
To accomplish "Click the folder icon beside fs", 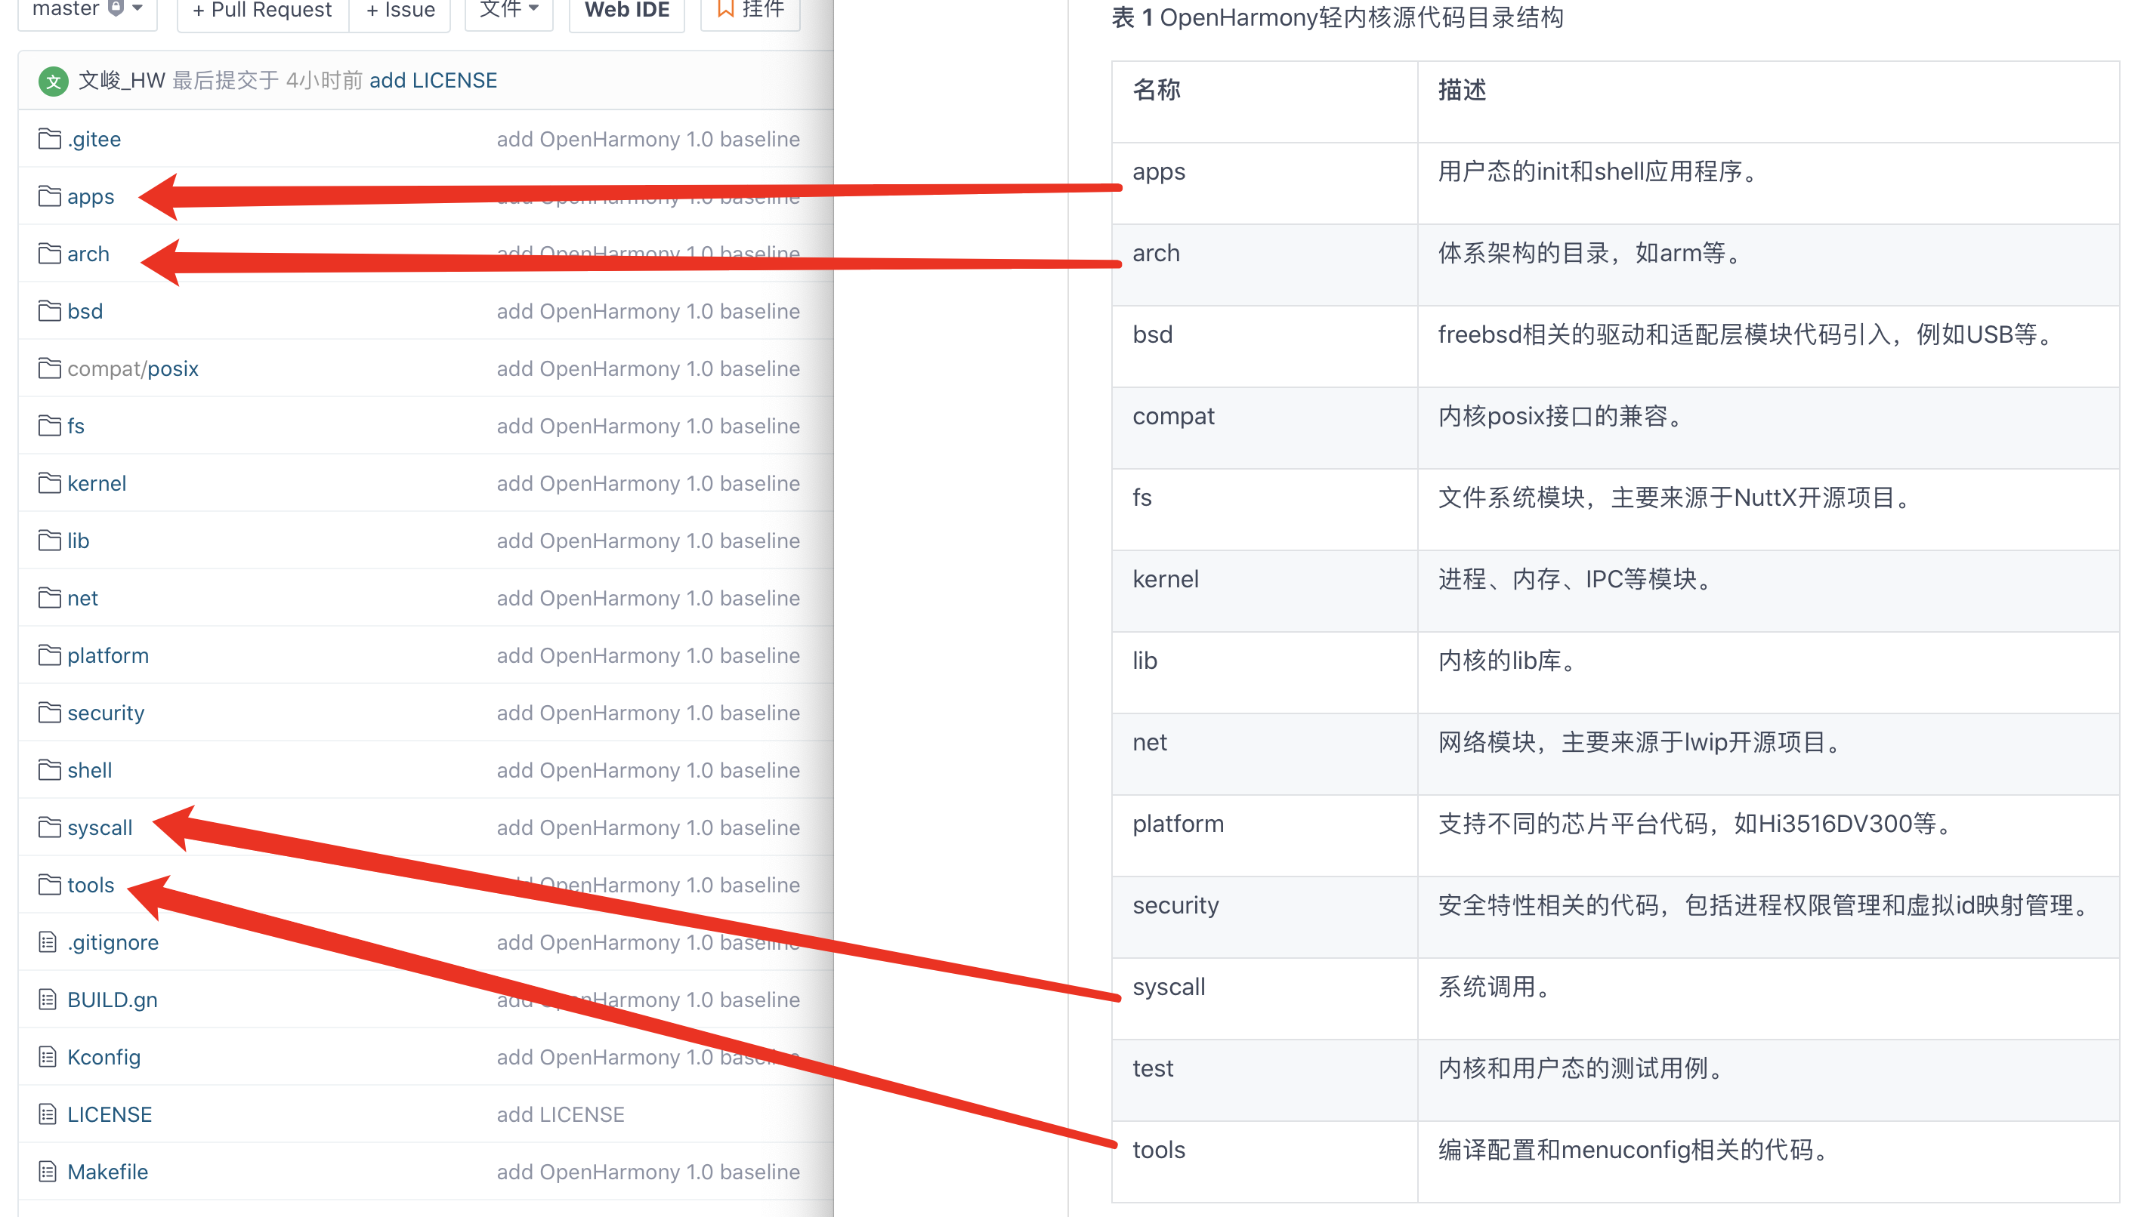I will coord(49,426).
